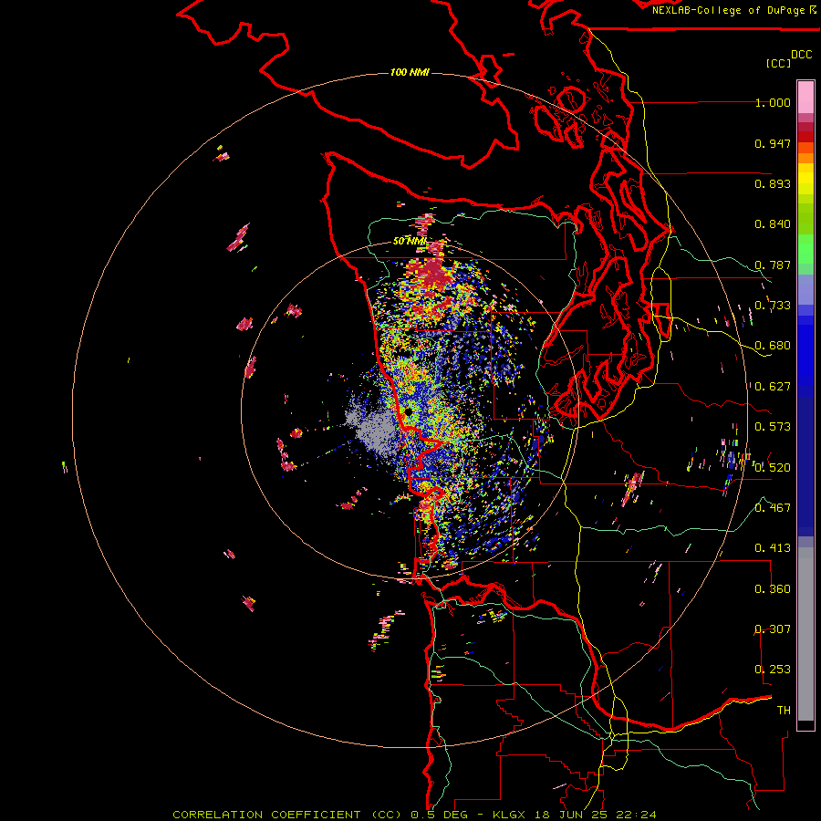Viewport: 821px width, 821px height.
Task: Pick the gray bottom segment of color bar
Action: pos(805,634)
